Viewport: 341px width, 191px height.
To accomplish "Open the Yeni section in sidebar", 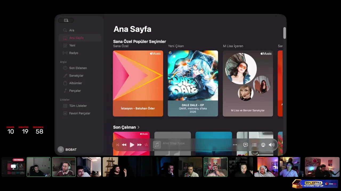I will click(80, 45).
